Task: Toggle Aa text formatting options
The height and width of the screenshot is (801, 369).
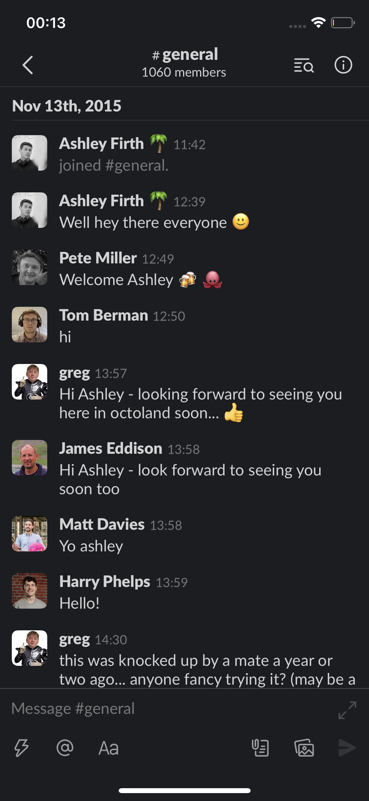Action: click(109, 748)
